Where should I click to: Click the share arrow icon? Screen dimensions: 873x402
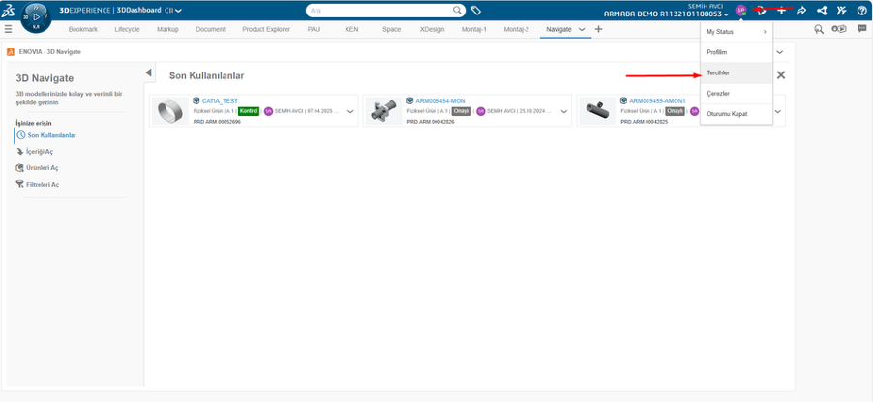[x=801, y=10]
